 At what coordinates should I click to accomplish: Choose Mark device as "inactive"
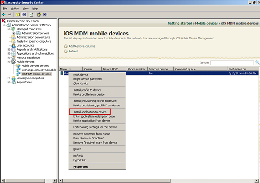97,138
